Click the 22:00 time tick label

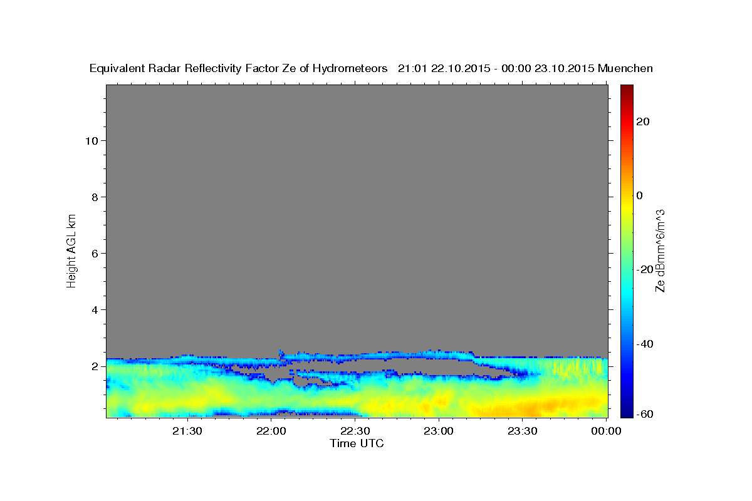tap(272, 431)
